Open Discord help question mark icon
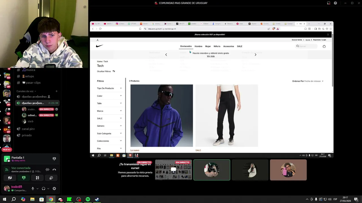Viewport: 362px width, 203px height. click(335, 3)
